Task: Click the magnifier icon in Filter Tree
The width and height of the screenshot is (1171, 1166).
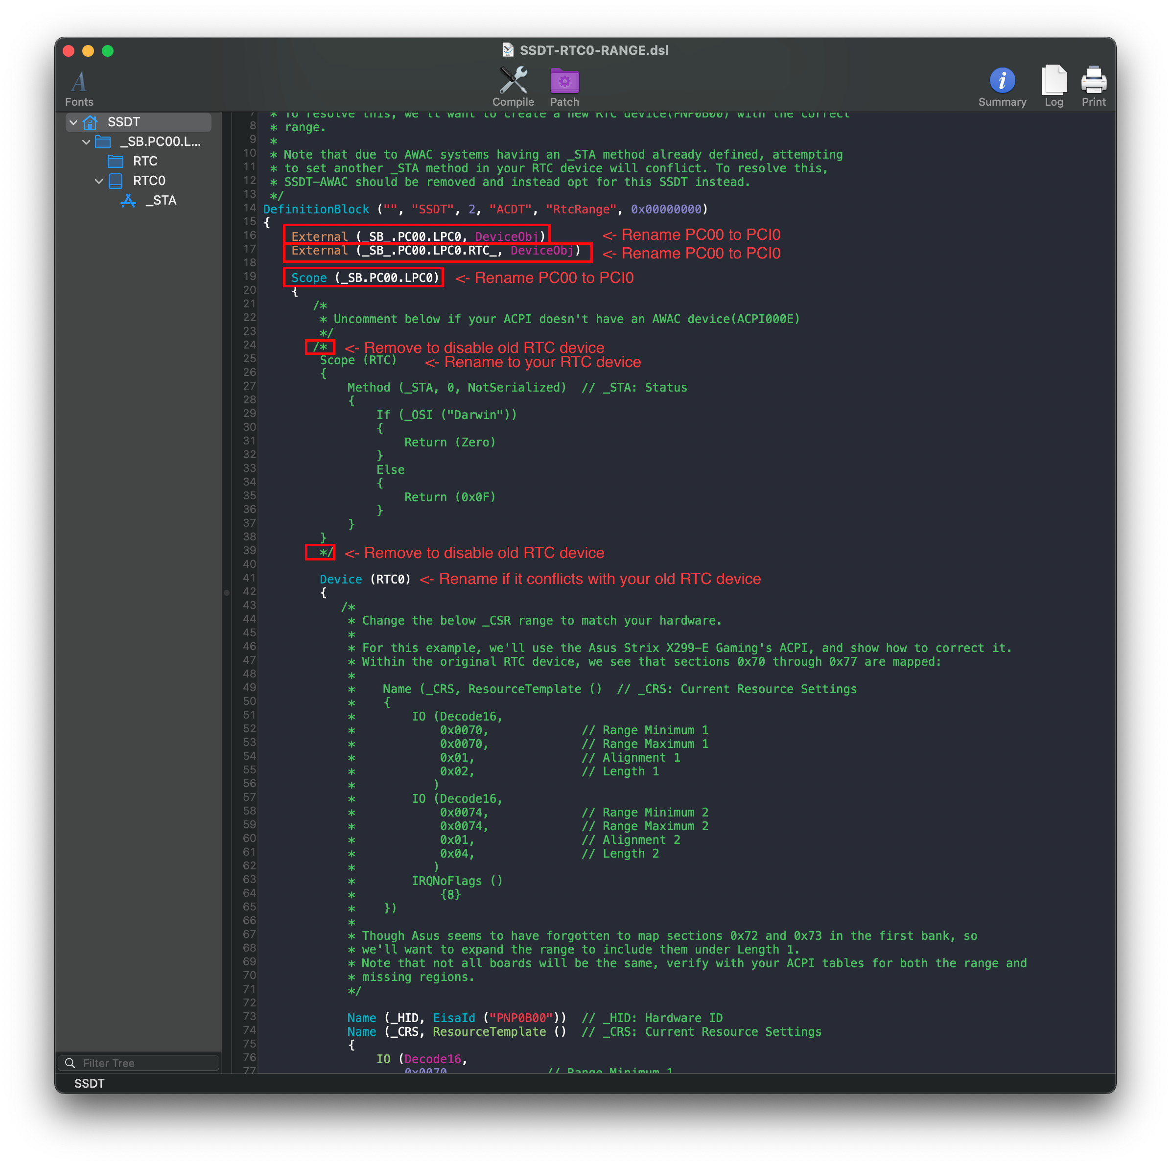Action: coord(70,1063)
